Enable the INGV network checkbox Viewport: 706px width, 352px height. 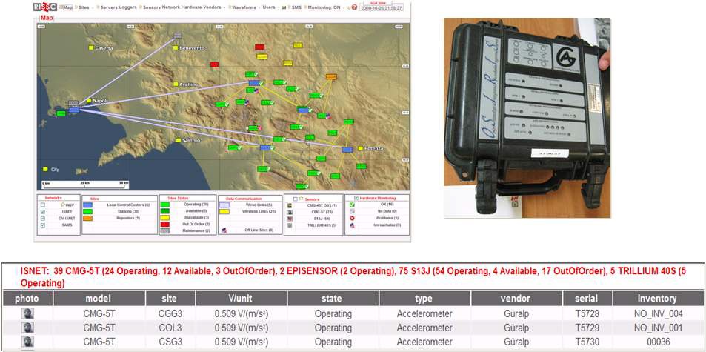[x=43, y=205]
